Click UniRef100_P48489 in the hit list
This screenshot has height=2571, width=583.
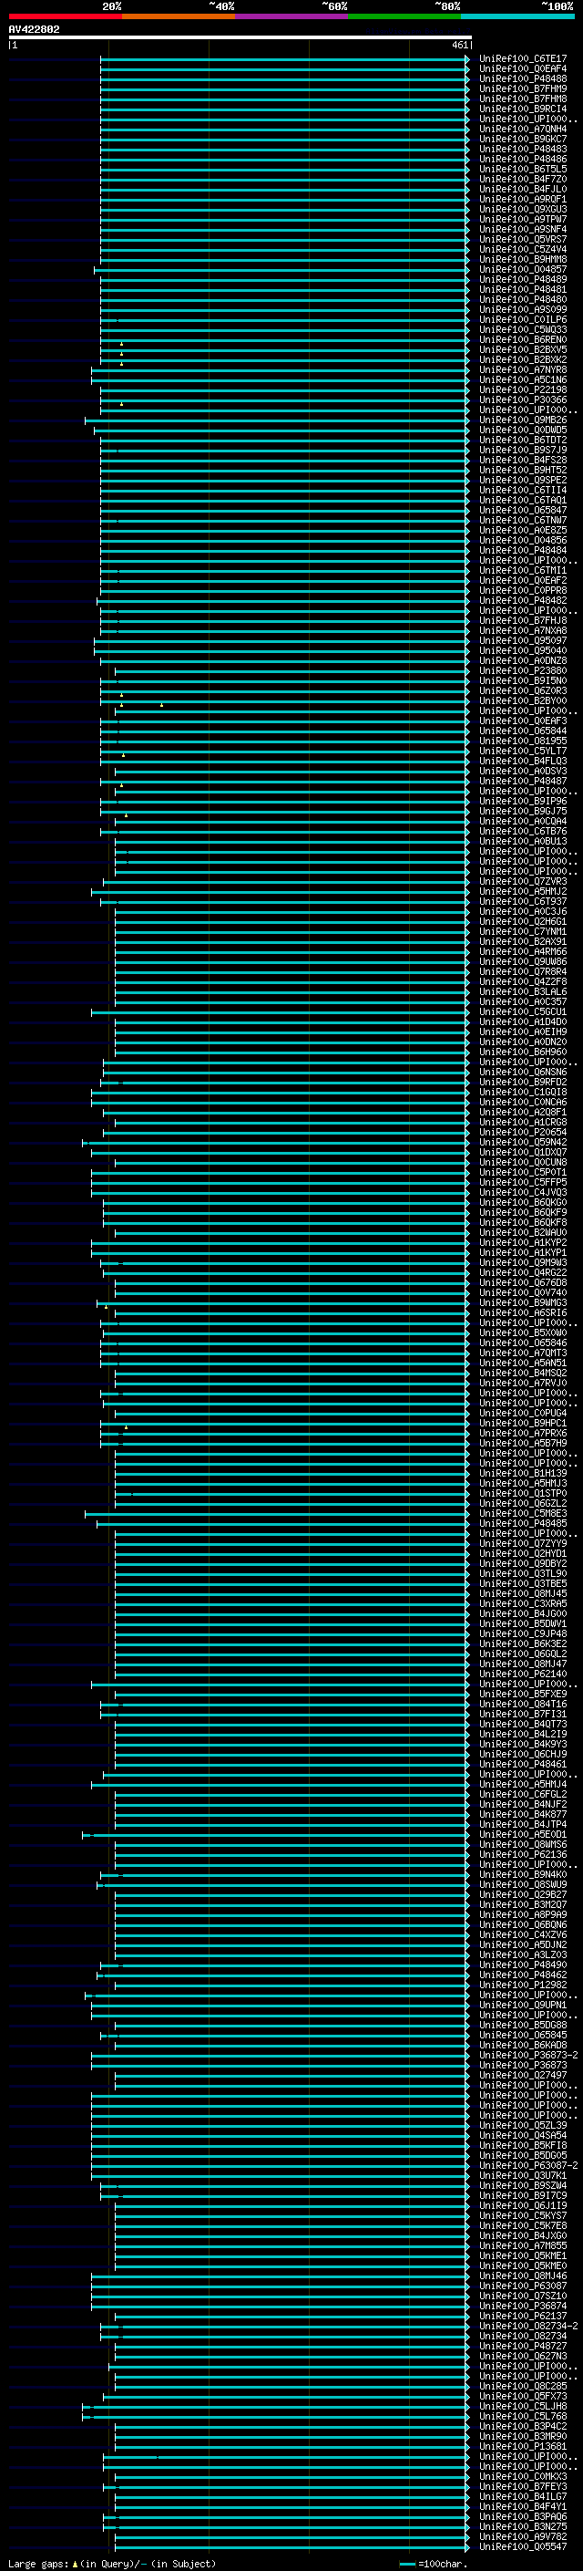tap(522, 279)
